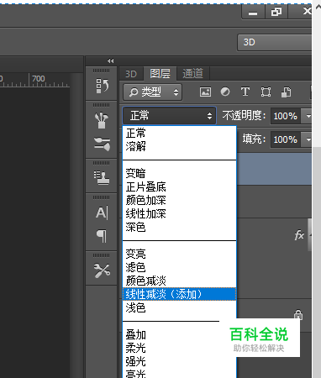Filter layers by smart objects icon

pos(286,92)
